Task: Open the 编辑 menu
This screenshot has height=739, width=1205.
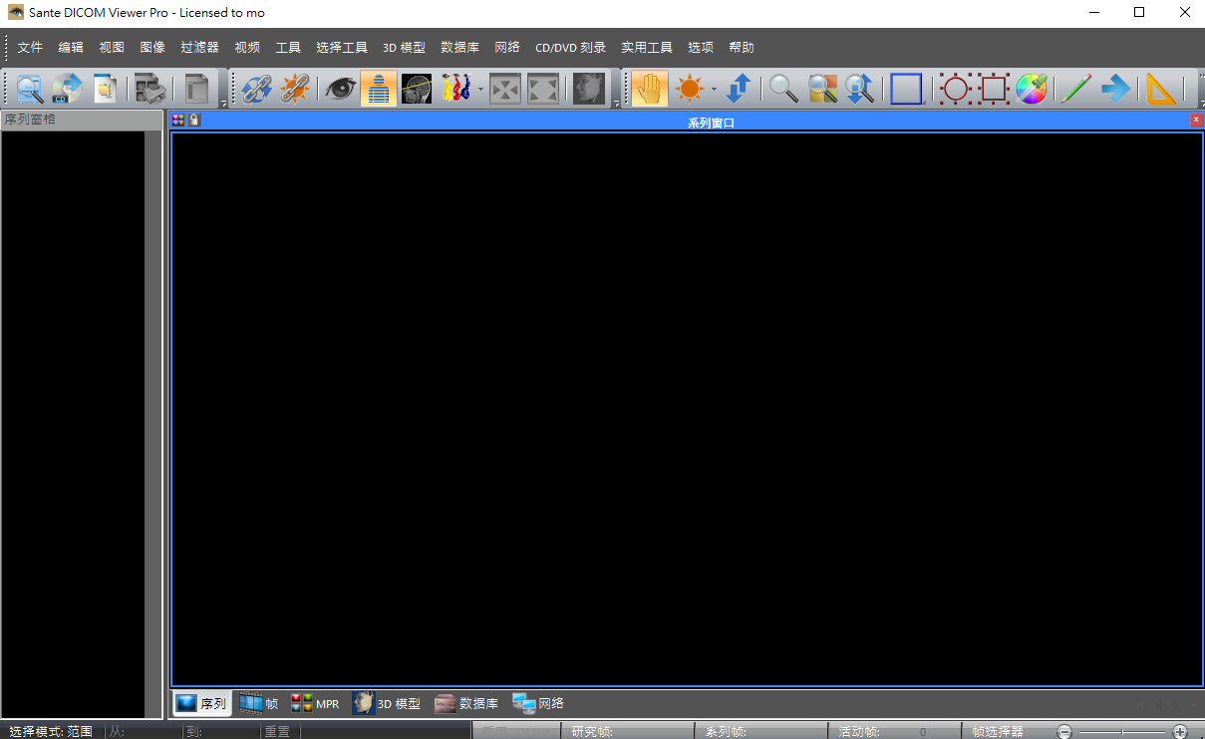Action: coord(71,48)
